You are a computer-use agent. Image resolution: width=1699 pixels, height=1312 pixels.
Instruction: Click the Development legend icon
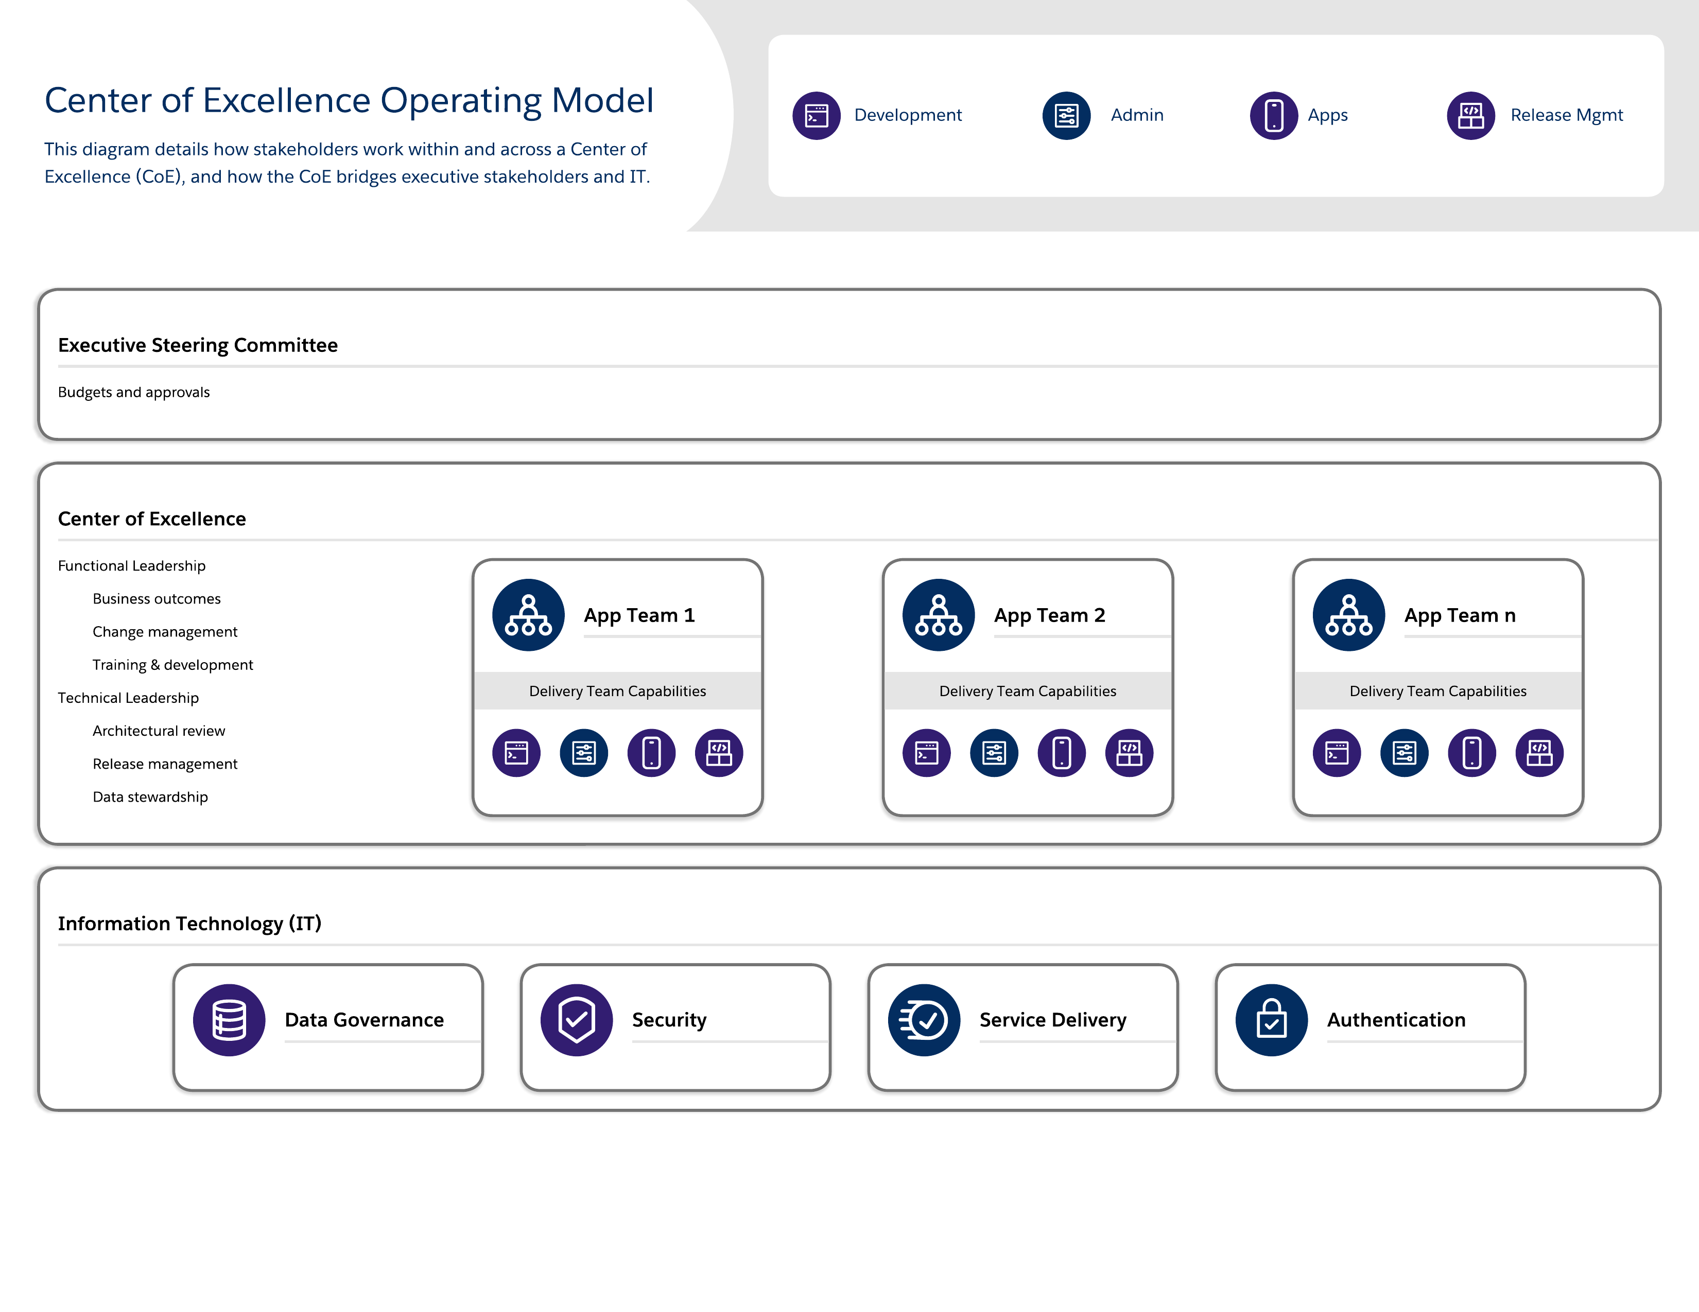tap(816, 116)
